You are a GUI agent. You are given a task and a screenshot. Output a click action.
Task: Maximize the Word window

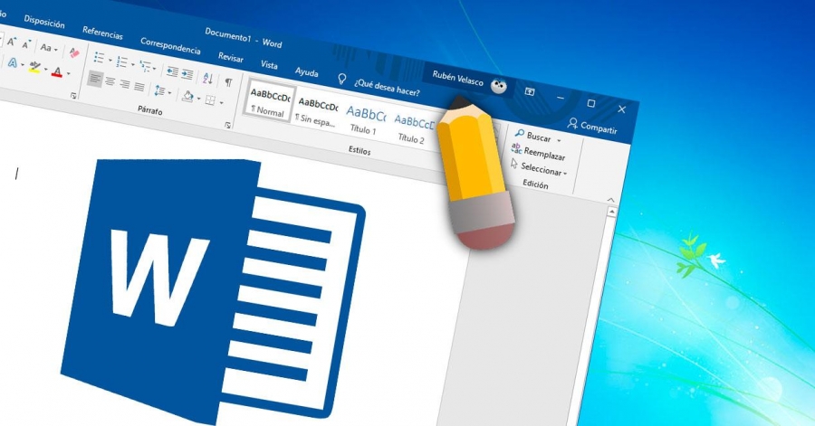pos(591,103)
